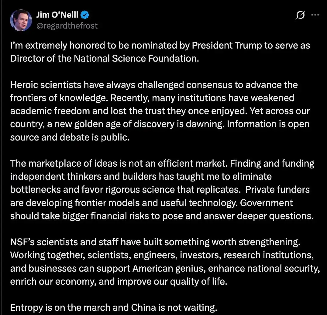327x315 pixels.
Task: Click the text "source and debate is public."
Action: tap(70, 137)
